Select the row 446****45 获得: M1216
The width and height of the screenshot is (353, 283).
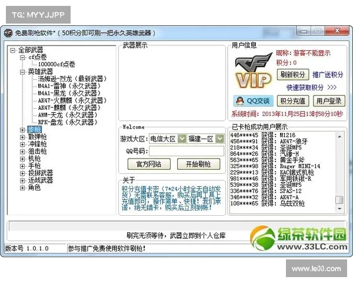(x=263, y=135)
